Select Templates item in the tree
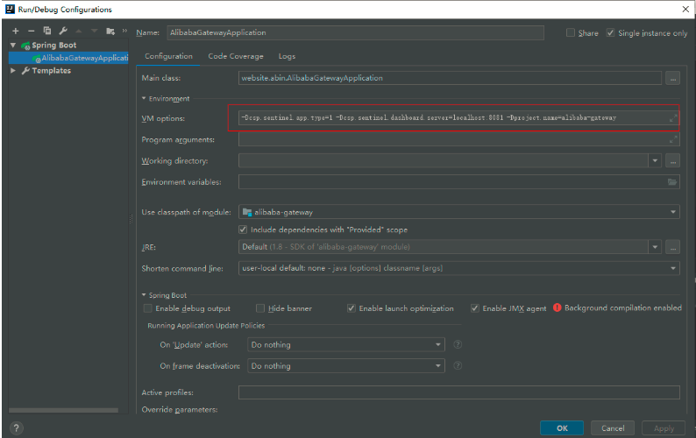696x438 pixels. click(x=51, y=71)
